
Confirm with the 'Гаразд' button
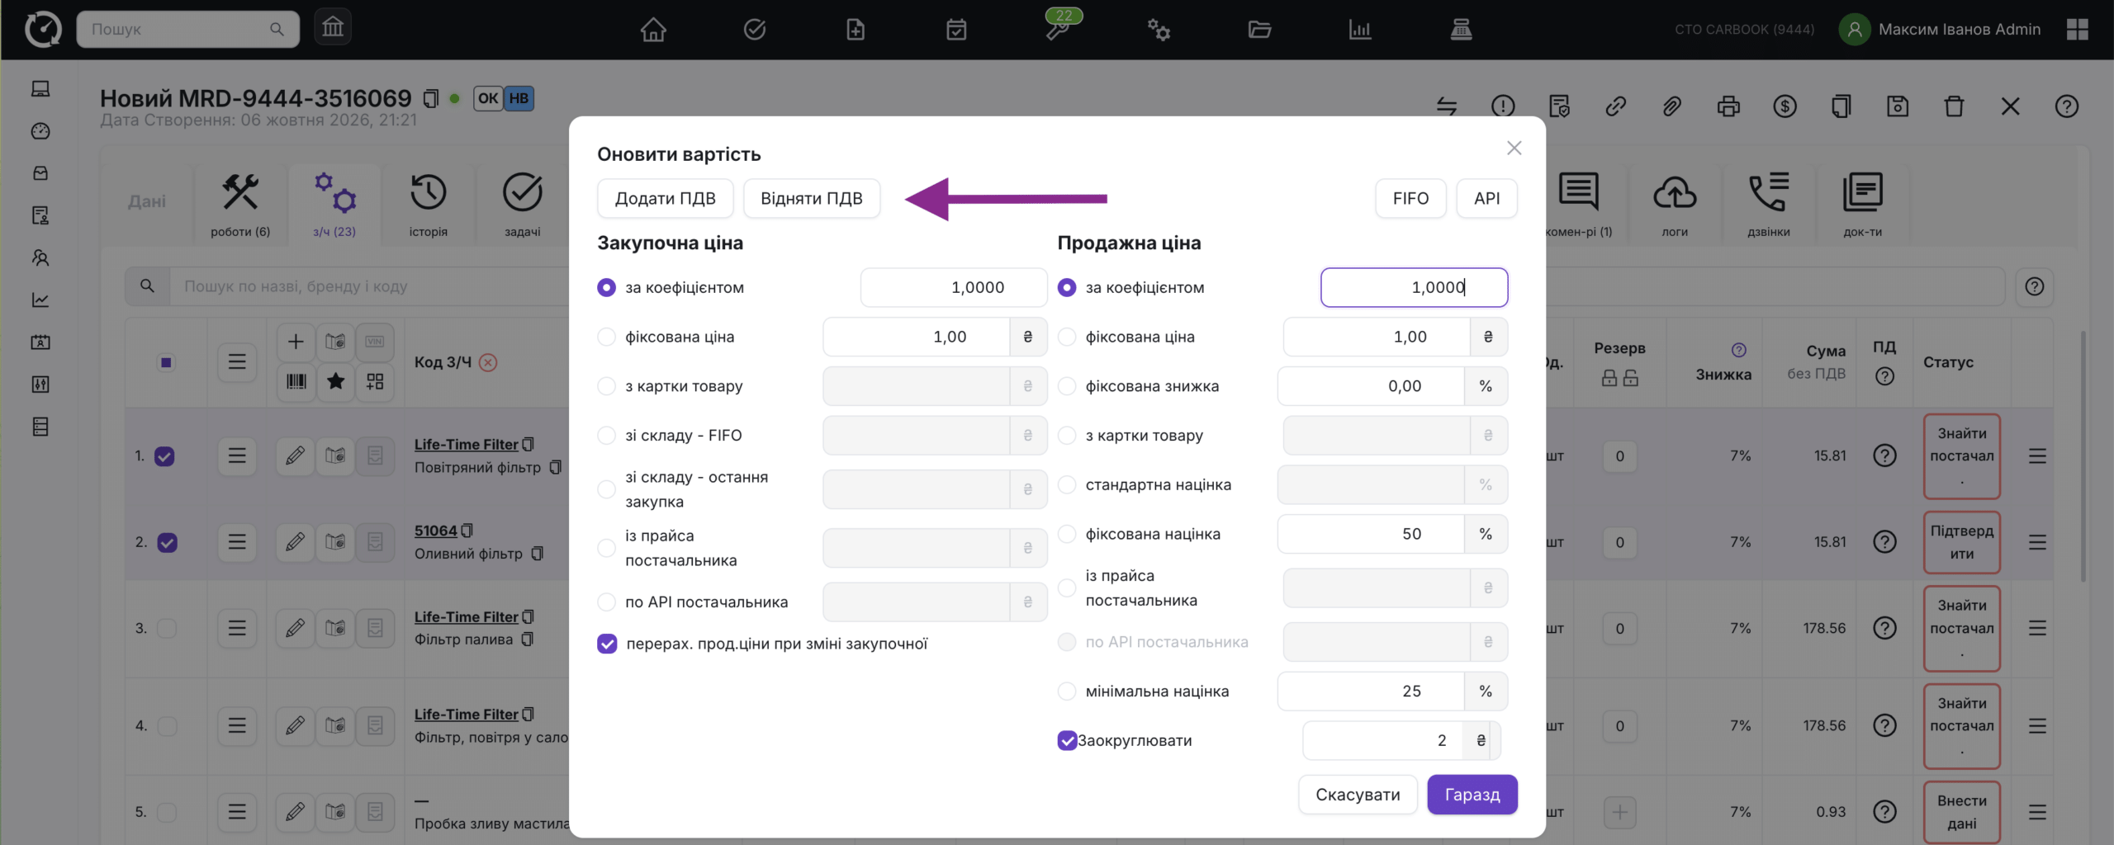(x=1472, y=794)
